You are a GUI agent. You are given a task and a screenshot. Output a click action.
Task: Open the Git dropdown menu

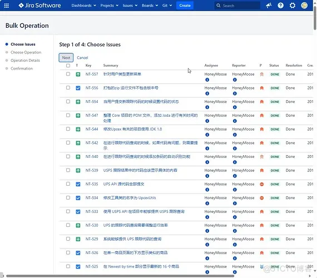167,6
